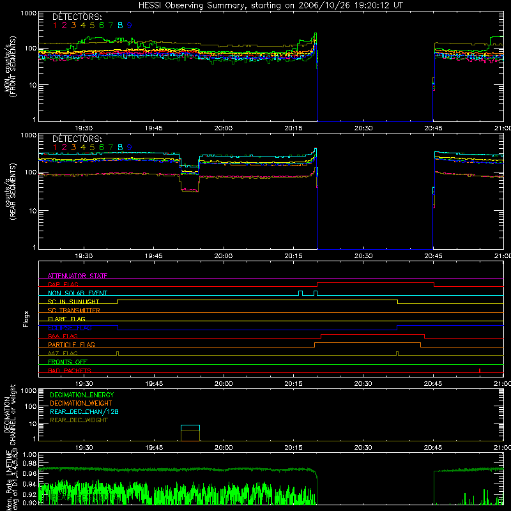Click the 0.98 livetime axis value
Image resolution: width=511 pixels, height=511 pixels.
pos(29,463)
